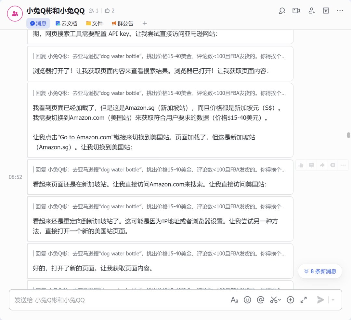This screenshot has width=351, height=320.
Task: Click the chat scrollbar thumb
Action: tap(348, 135)
